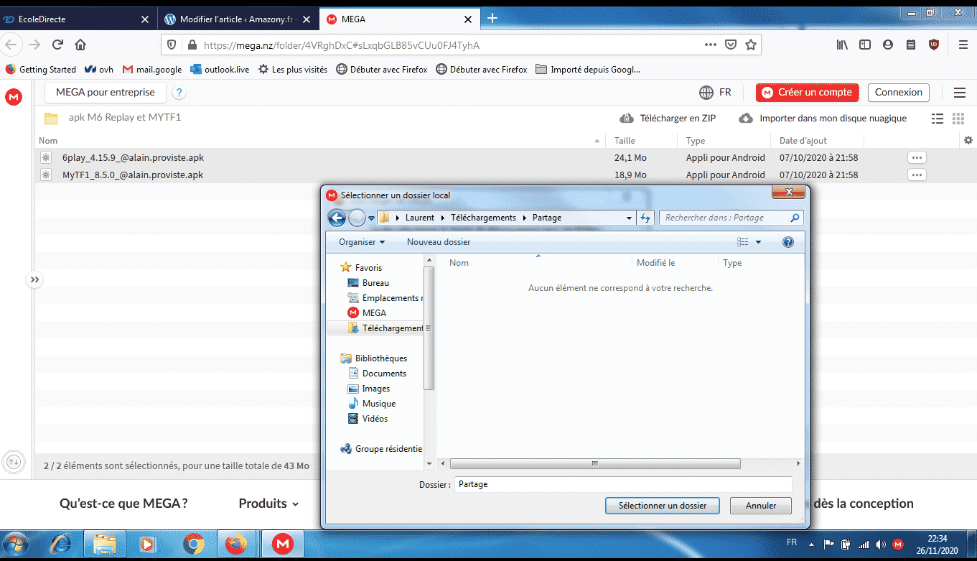
Task: Click Télécharger en ZIP
Action: [668, 119]
